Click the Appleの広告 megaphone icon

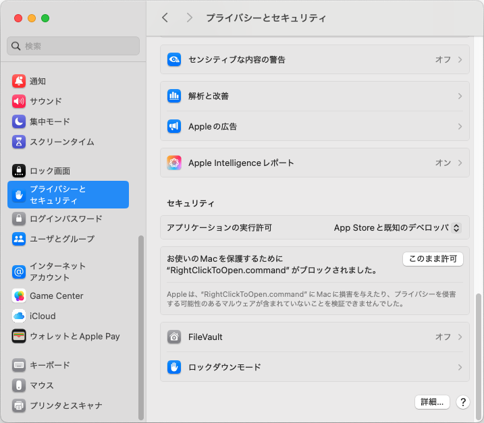[x=174, y=126]
